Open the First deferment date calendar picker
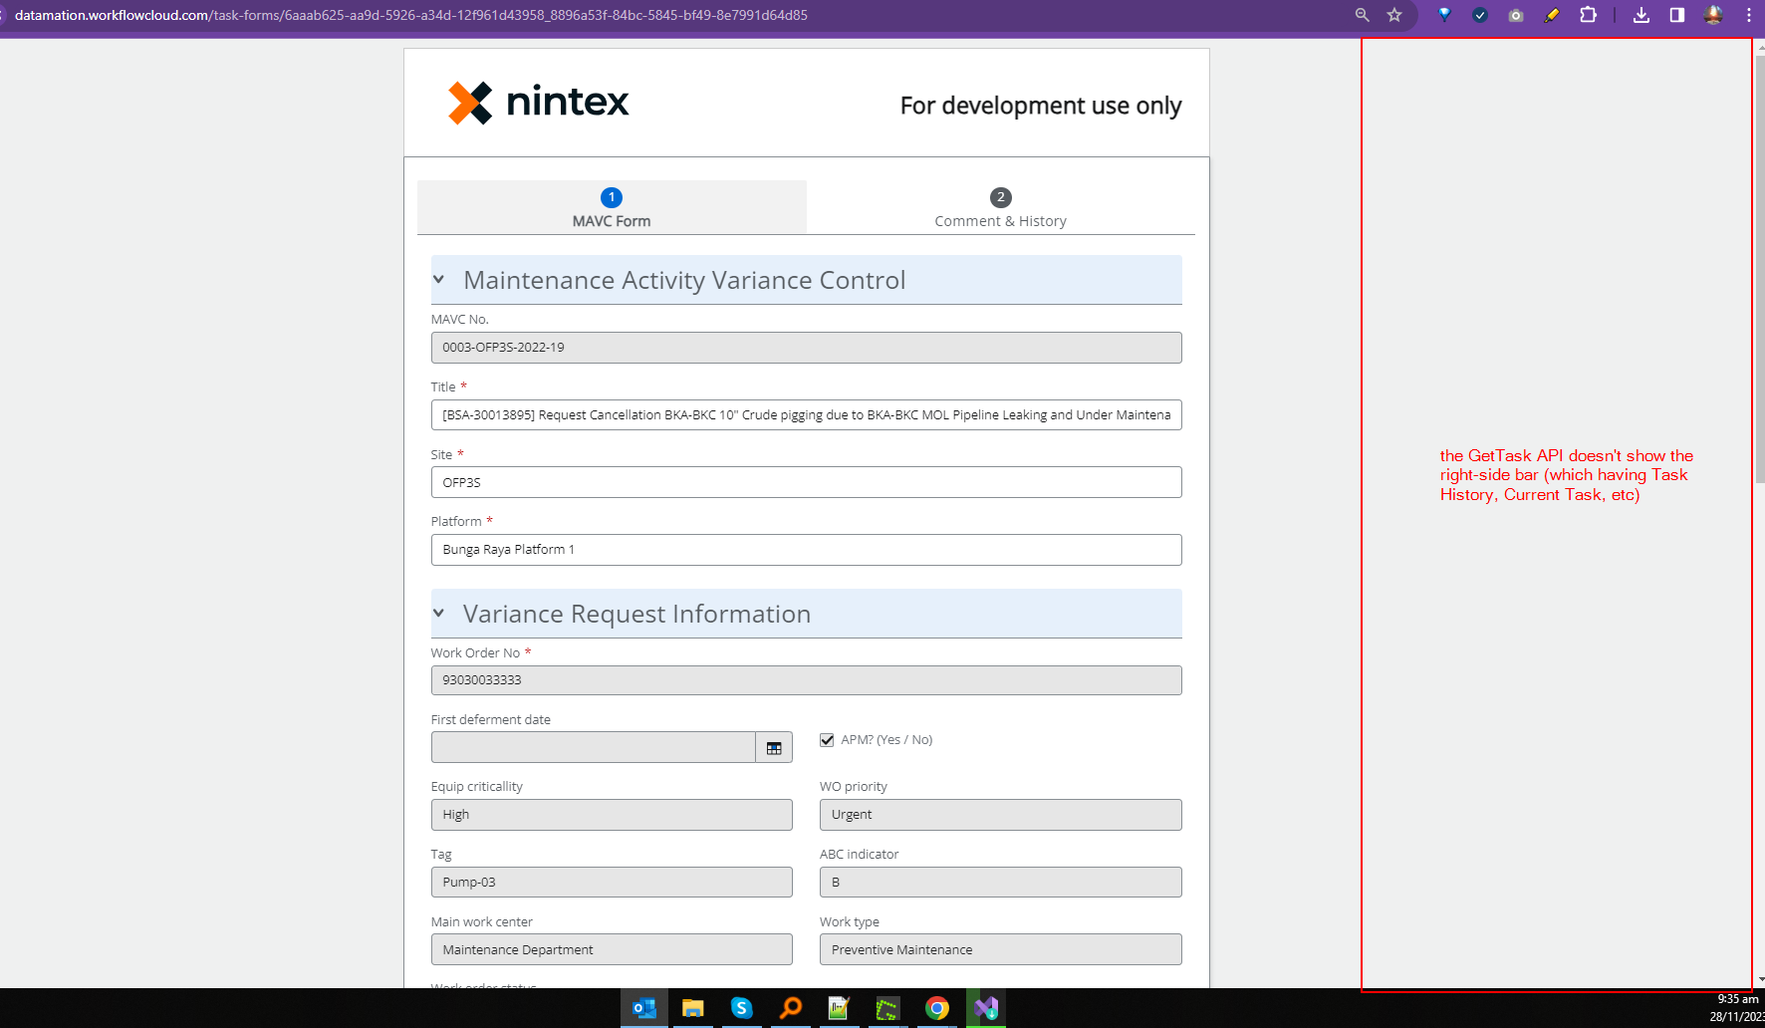 pyautogui.click(x=774, y=748)
